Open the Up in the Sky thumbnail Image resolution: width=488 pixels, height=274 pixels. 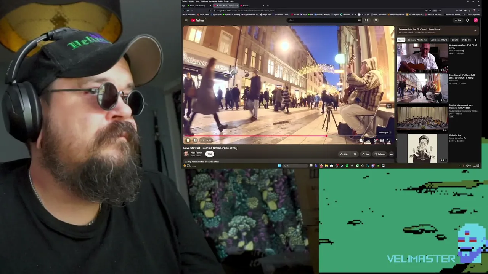pos(422,148)
